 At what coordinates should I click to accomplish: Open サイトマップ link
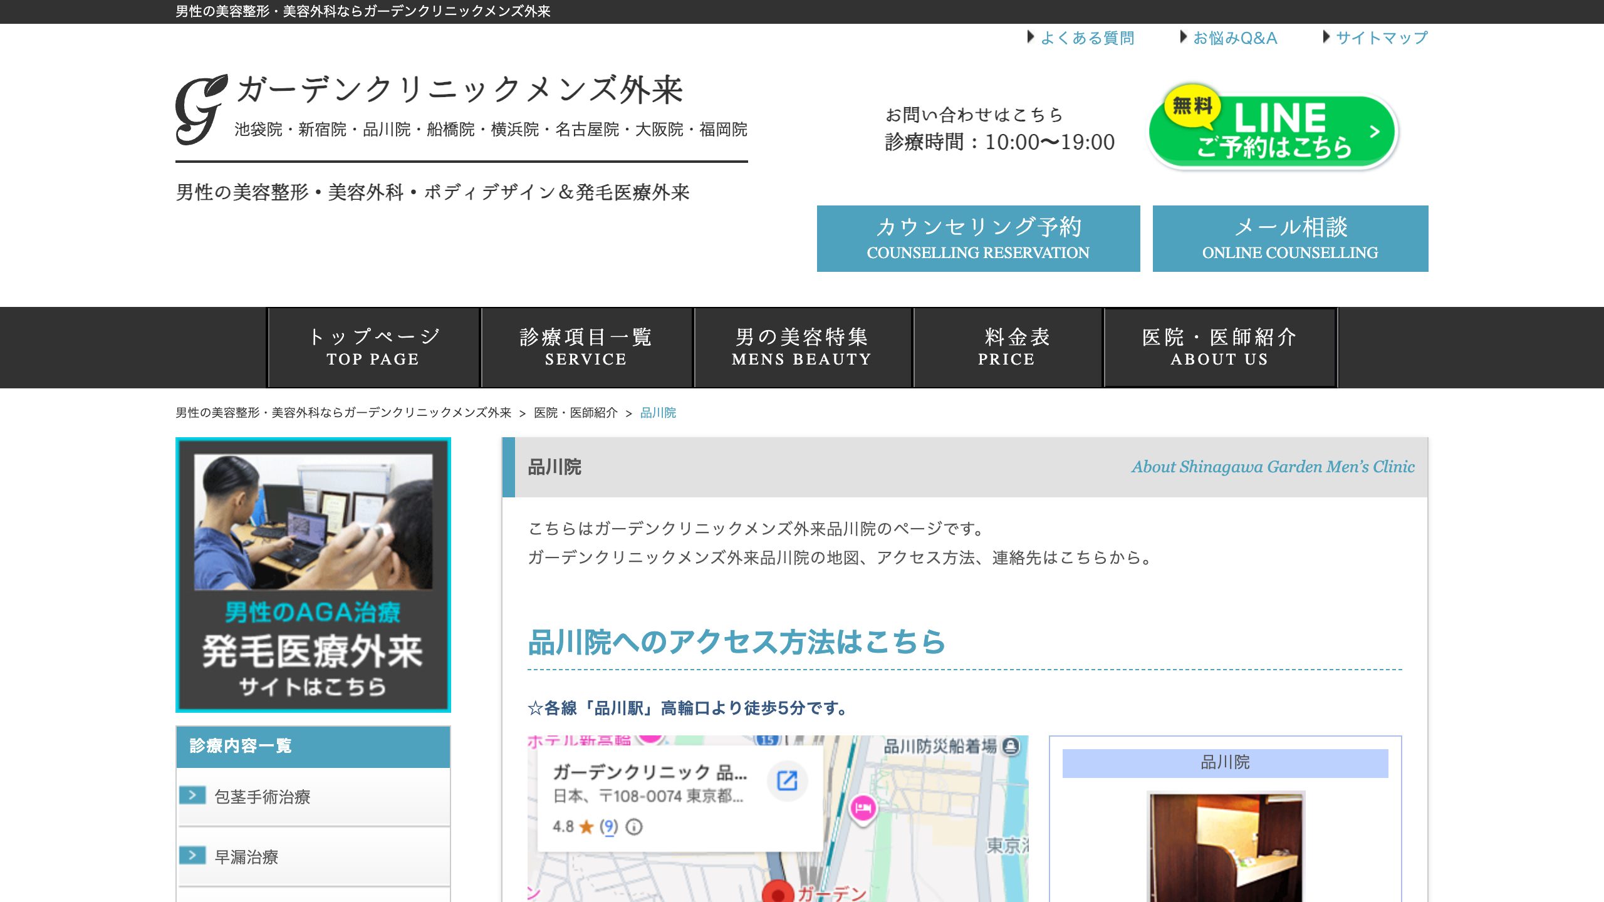pyautogui.click(x=1382, y=38)
